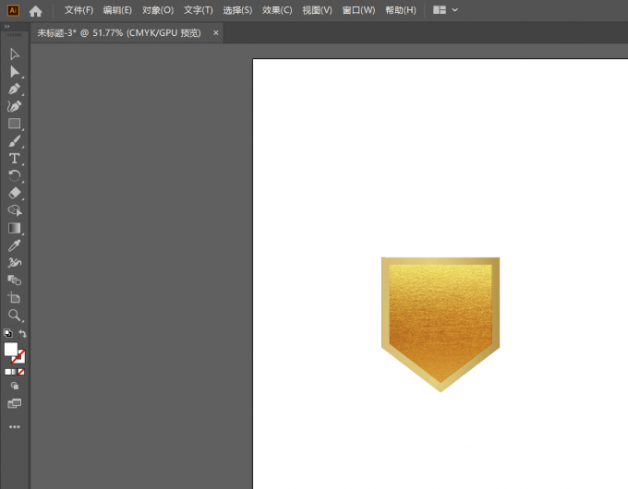Open the Edit Toolbar three-dots menu
This screenshot has width=628, height=489.
15,426
